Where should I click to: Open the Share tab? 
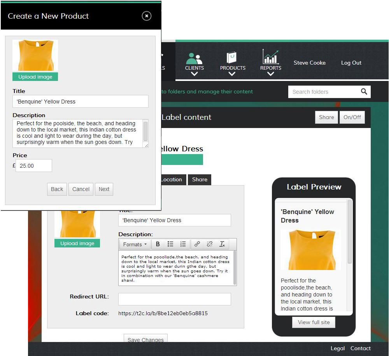point(200,179)
